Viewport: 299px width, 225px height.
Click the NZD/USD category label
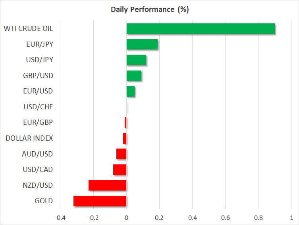pyautogui.click(x=38, y=185)
